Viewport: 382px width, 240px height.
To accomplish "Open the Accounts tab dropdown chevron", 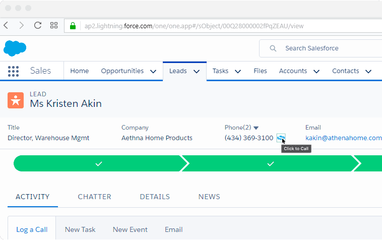I will (316, 72).
